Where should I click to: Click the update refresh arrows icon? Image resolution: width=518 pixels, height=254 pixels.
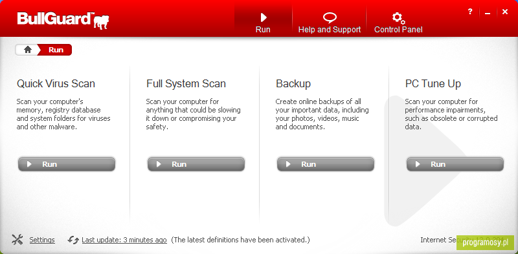[x=73, y=240]
